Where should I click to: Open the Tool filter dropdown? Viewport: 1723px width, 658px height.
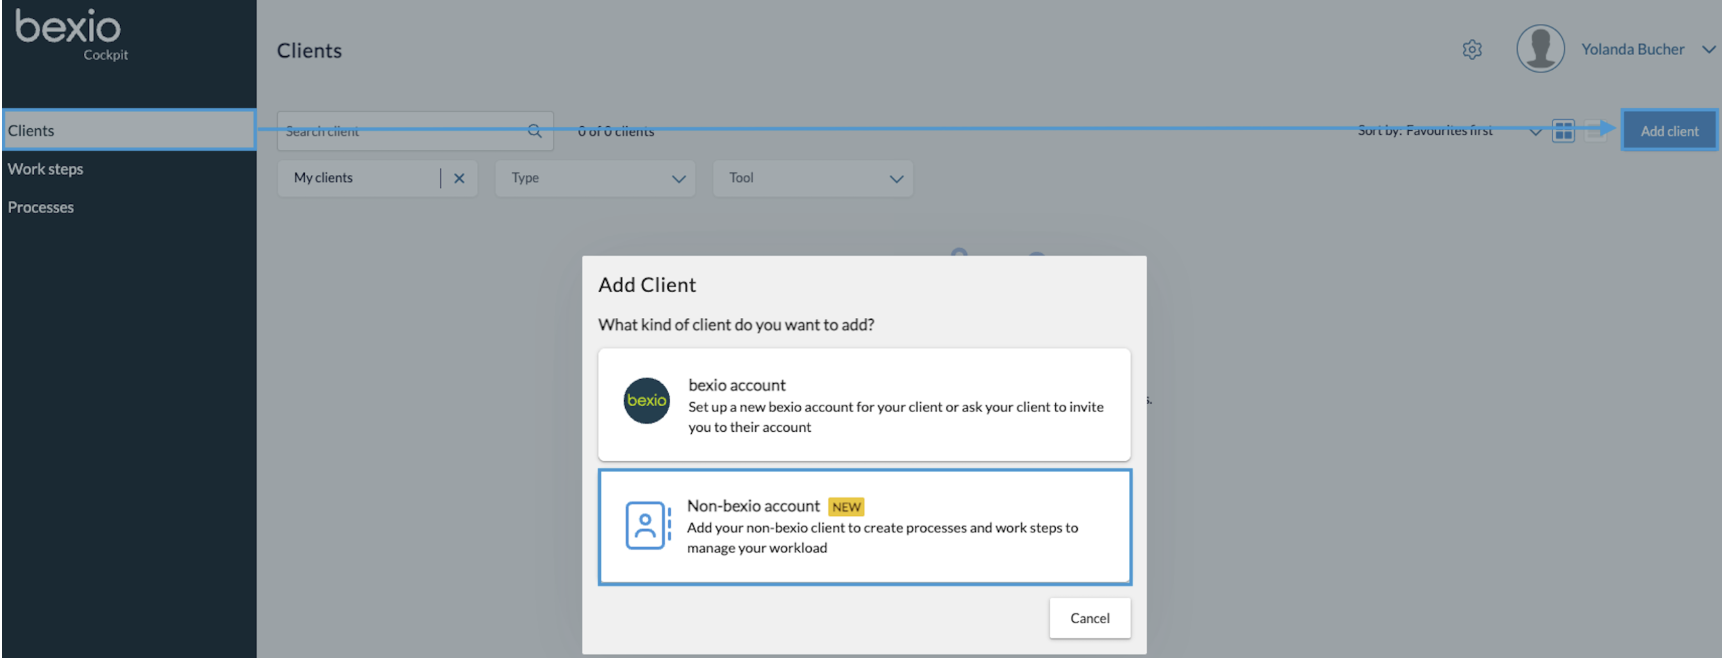[812, 178]
